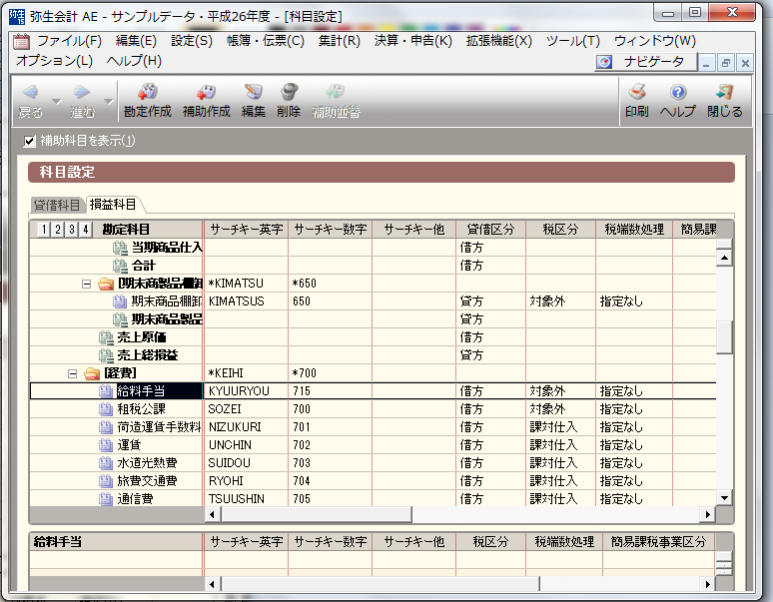Open ヘルプ help from the toolbar
The image size is (773, 602).
coord(678,93)
